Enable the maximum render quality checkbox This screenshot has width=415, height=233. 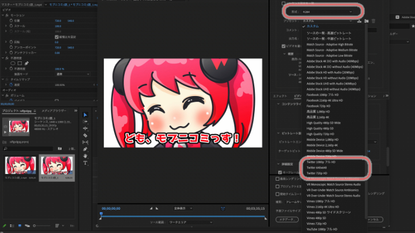click(278, 179)
